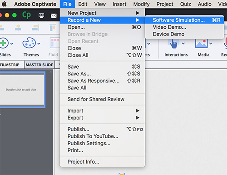Open the Media dropdown arrow
Viewport: 227px width, 175px height.
click(211, 44)
